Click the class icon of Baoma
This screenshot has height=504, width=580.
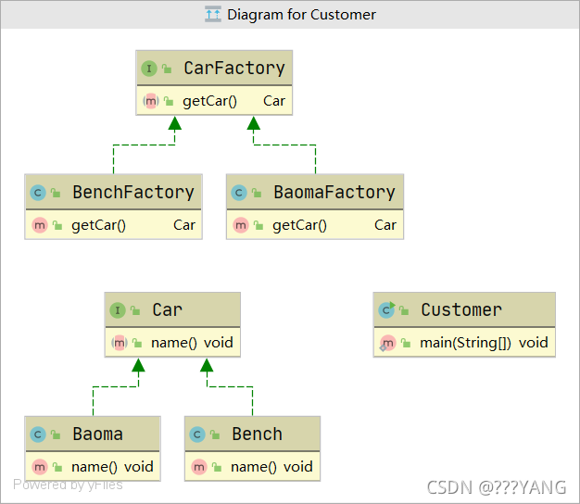[x=38, y=435]
